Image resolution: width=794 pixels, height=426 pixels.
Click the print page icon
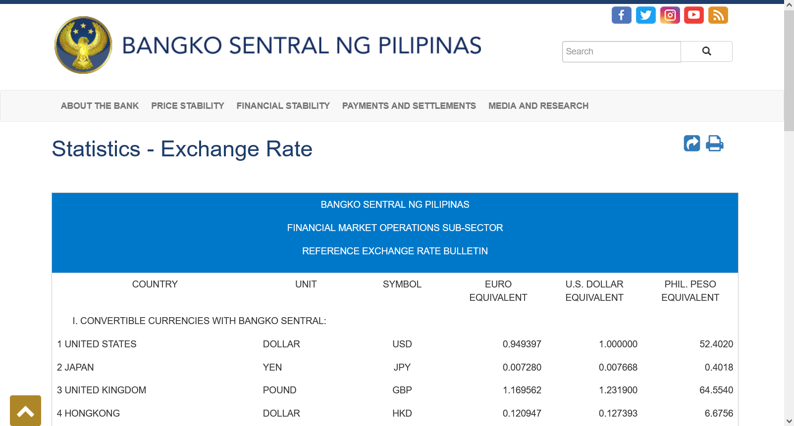click(714, 143)
